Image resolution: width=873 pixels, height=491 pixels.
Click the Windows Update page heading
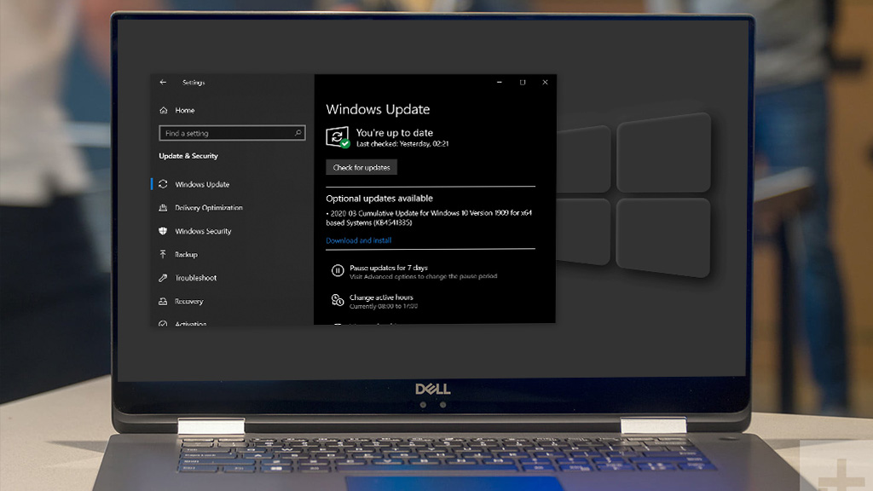378,109
